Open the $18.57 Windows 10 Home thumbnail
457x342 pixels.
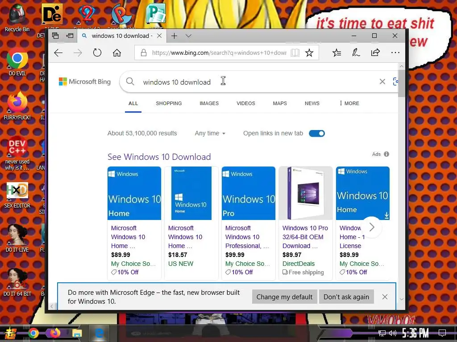pos(191,193)
